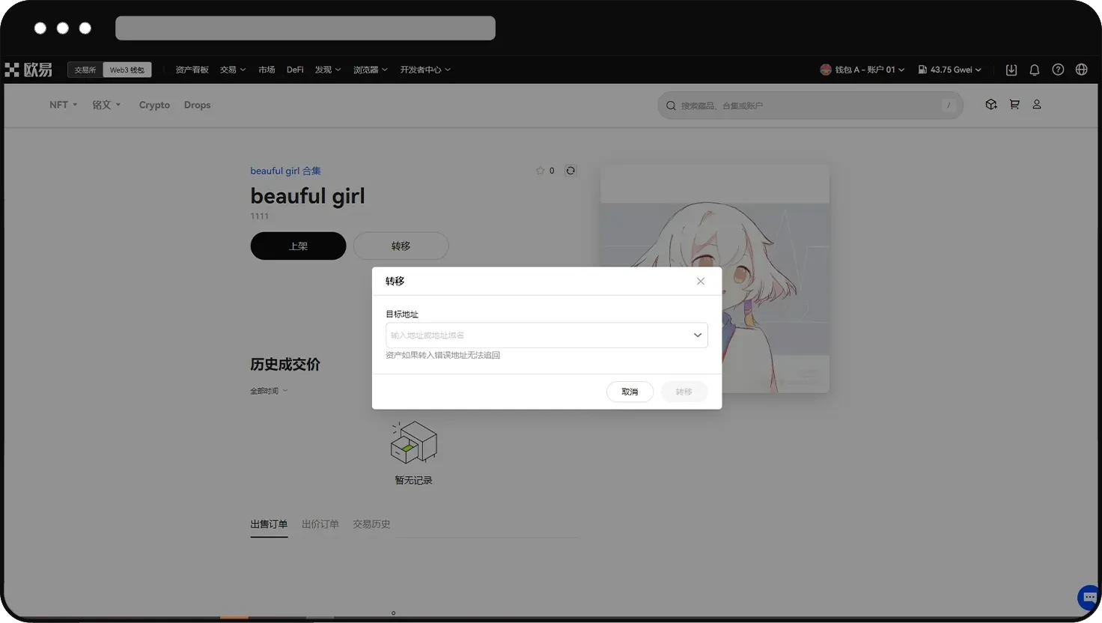This screenshot has height=623, width=1102.
Task: Expand the 开发者中心 dropdown menu
Action: click(x=425, y=70)
